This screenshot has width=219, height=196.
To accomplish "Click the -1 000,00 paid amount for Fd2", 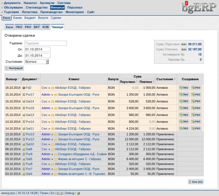I will coord(149,88).
